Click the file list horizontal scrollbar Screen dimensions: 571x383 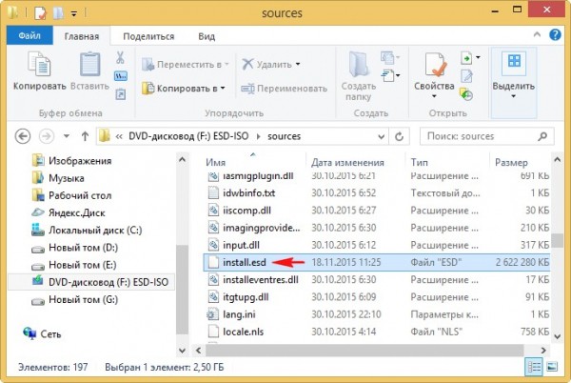click(x=364, y=351)
